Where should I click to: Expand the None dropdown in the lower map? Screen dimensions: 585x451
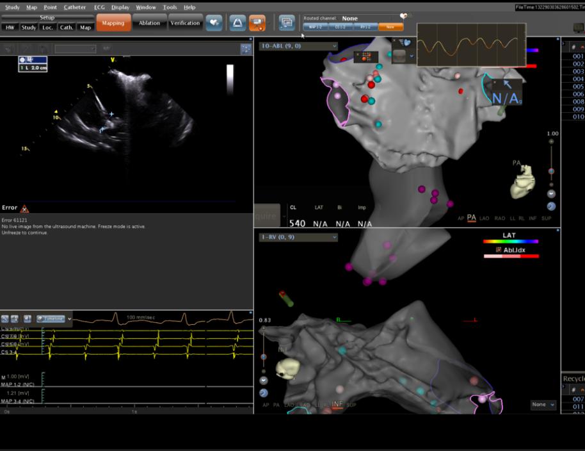click(x=543, y=405)
